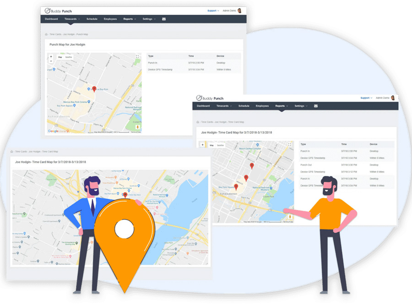
Task: Select Device GPS Timestamp 3:12 PM row
Action: (x=347, y=172)
